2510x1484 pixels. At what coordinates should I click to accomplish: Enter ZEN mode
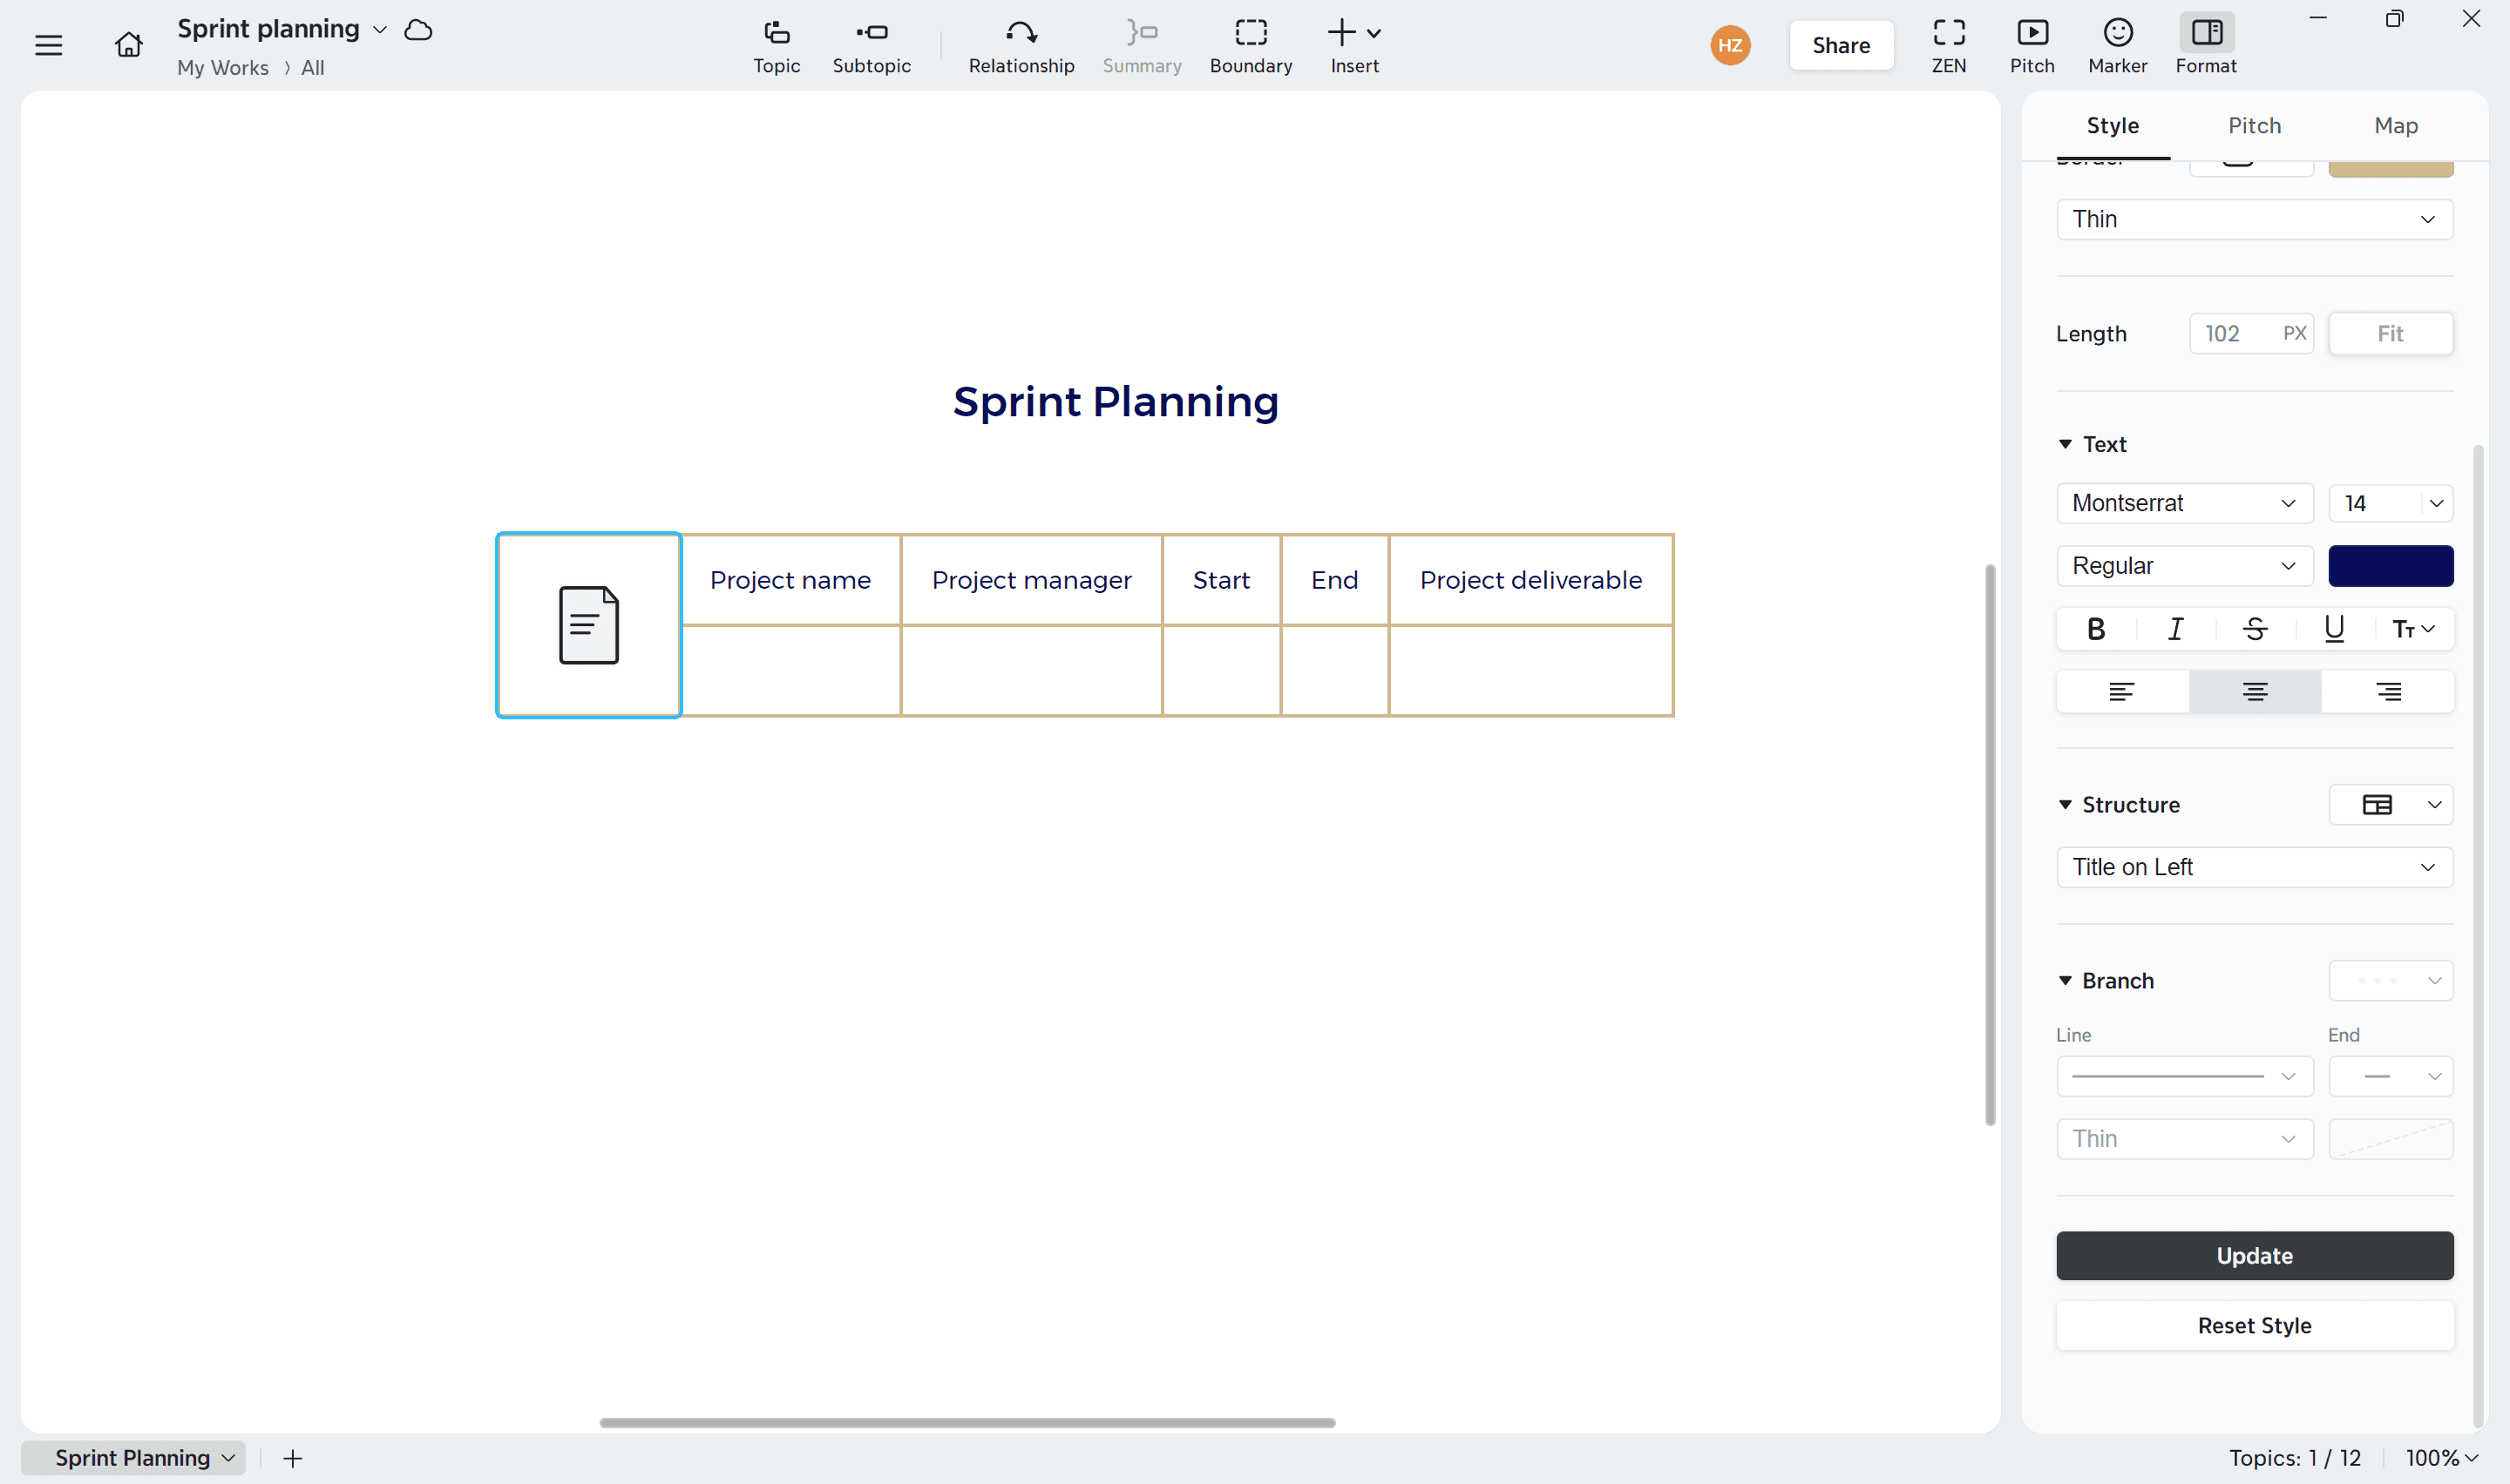1949,45
